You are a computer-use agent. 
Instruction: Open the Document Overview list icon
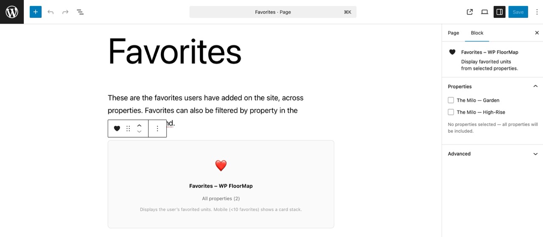coord(80,12)
